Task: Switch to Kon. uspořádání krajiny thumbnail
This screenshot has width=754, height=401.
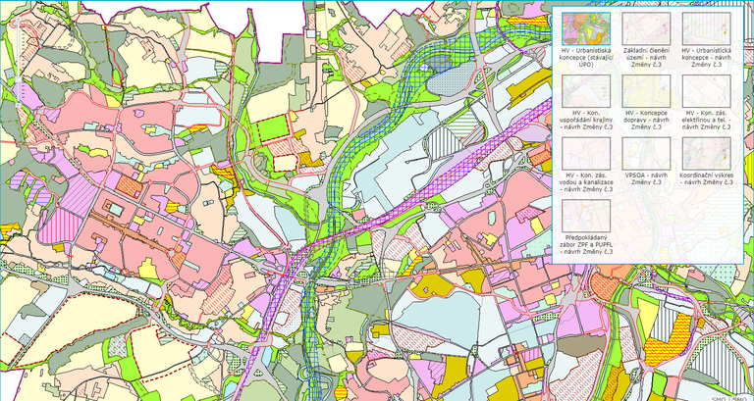Action: coord(586,90)
